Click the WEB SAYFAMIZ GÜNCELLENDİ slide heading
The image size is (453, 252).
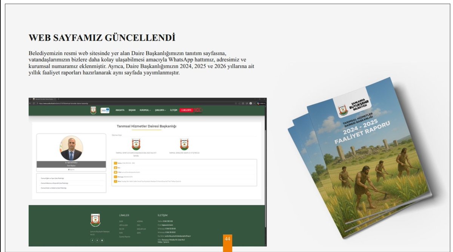coord(102,38)
